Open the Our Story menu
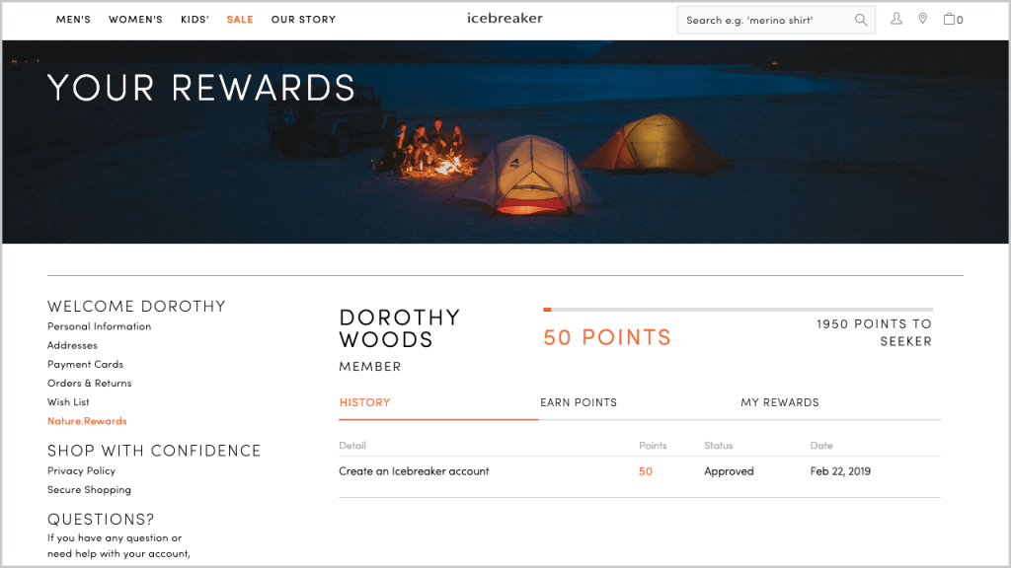The image size is (1011, 568). [304, 20]
